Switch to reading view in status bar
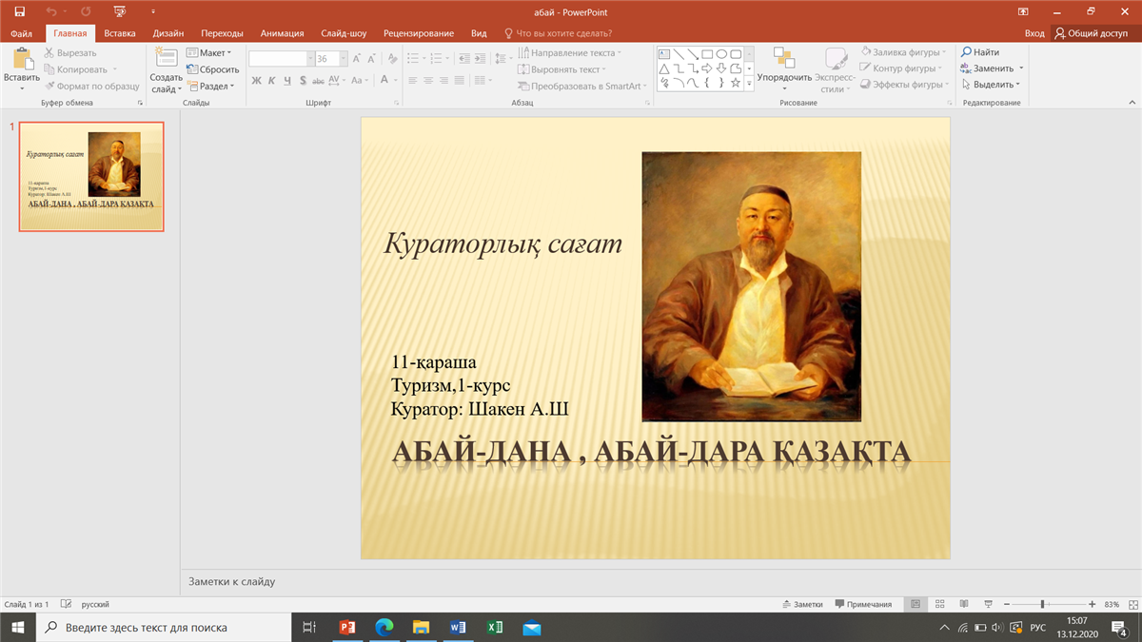Screen dimensions: 1142x642 [x=964, y=604]
